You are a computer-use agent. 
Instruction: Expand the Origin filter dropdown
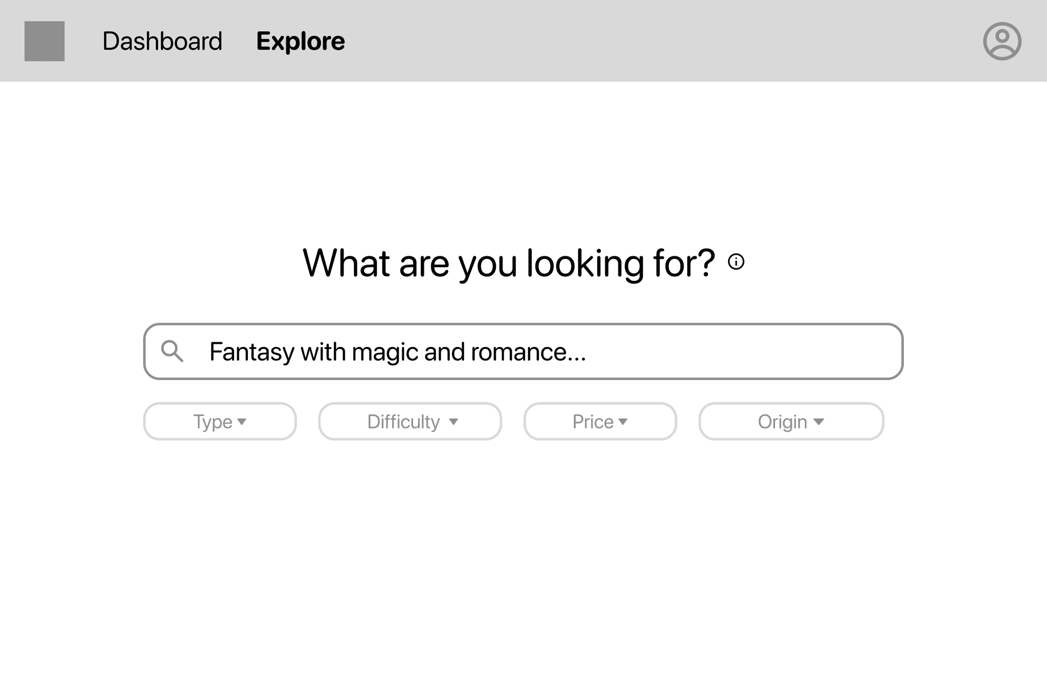tap(791, 421)
